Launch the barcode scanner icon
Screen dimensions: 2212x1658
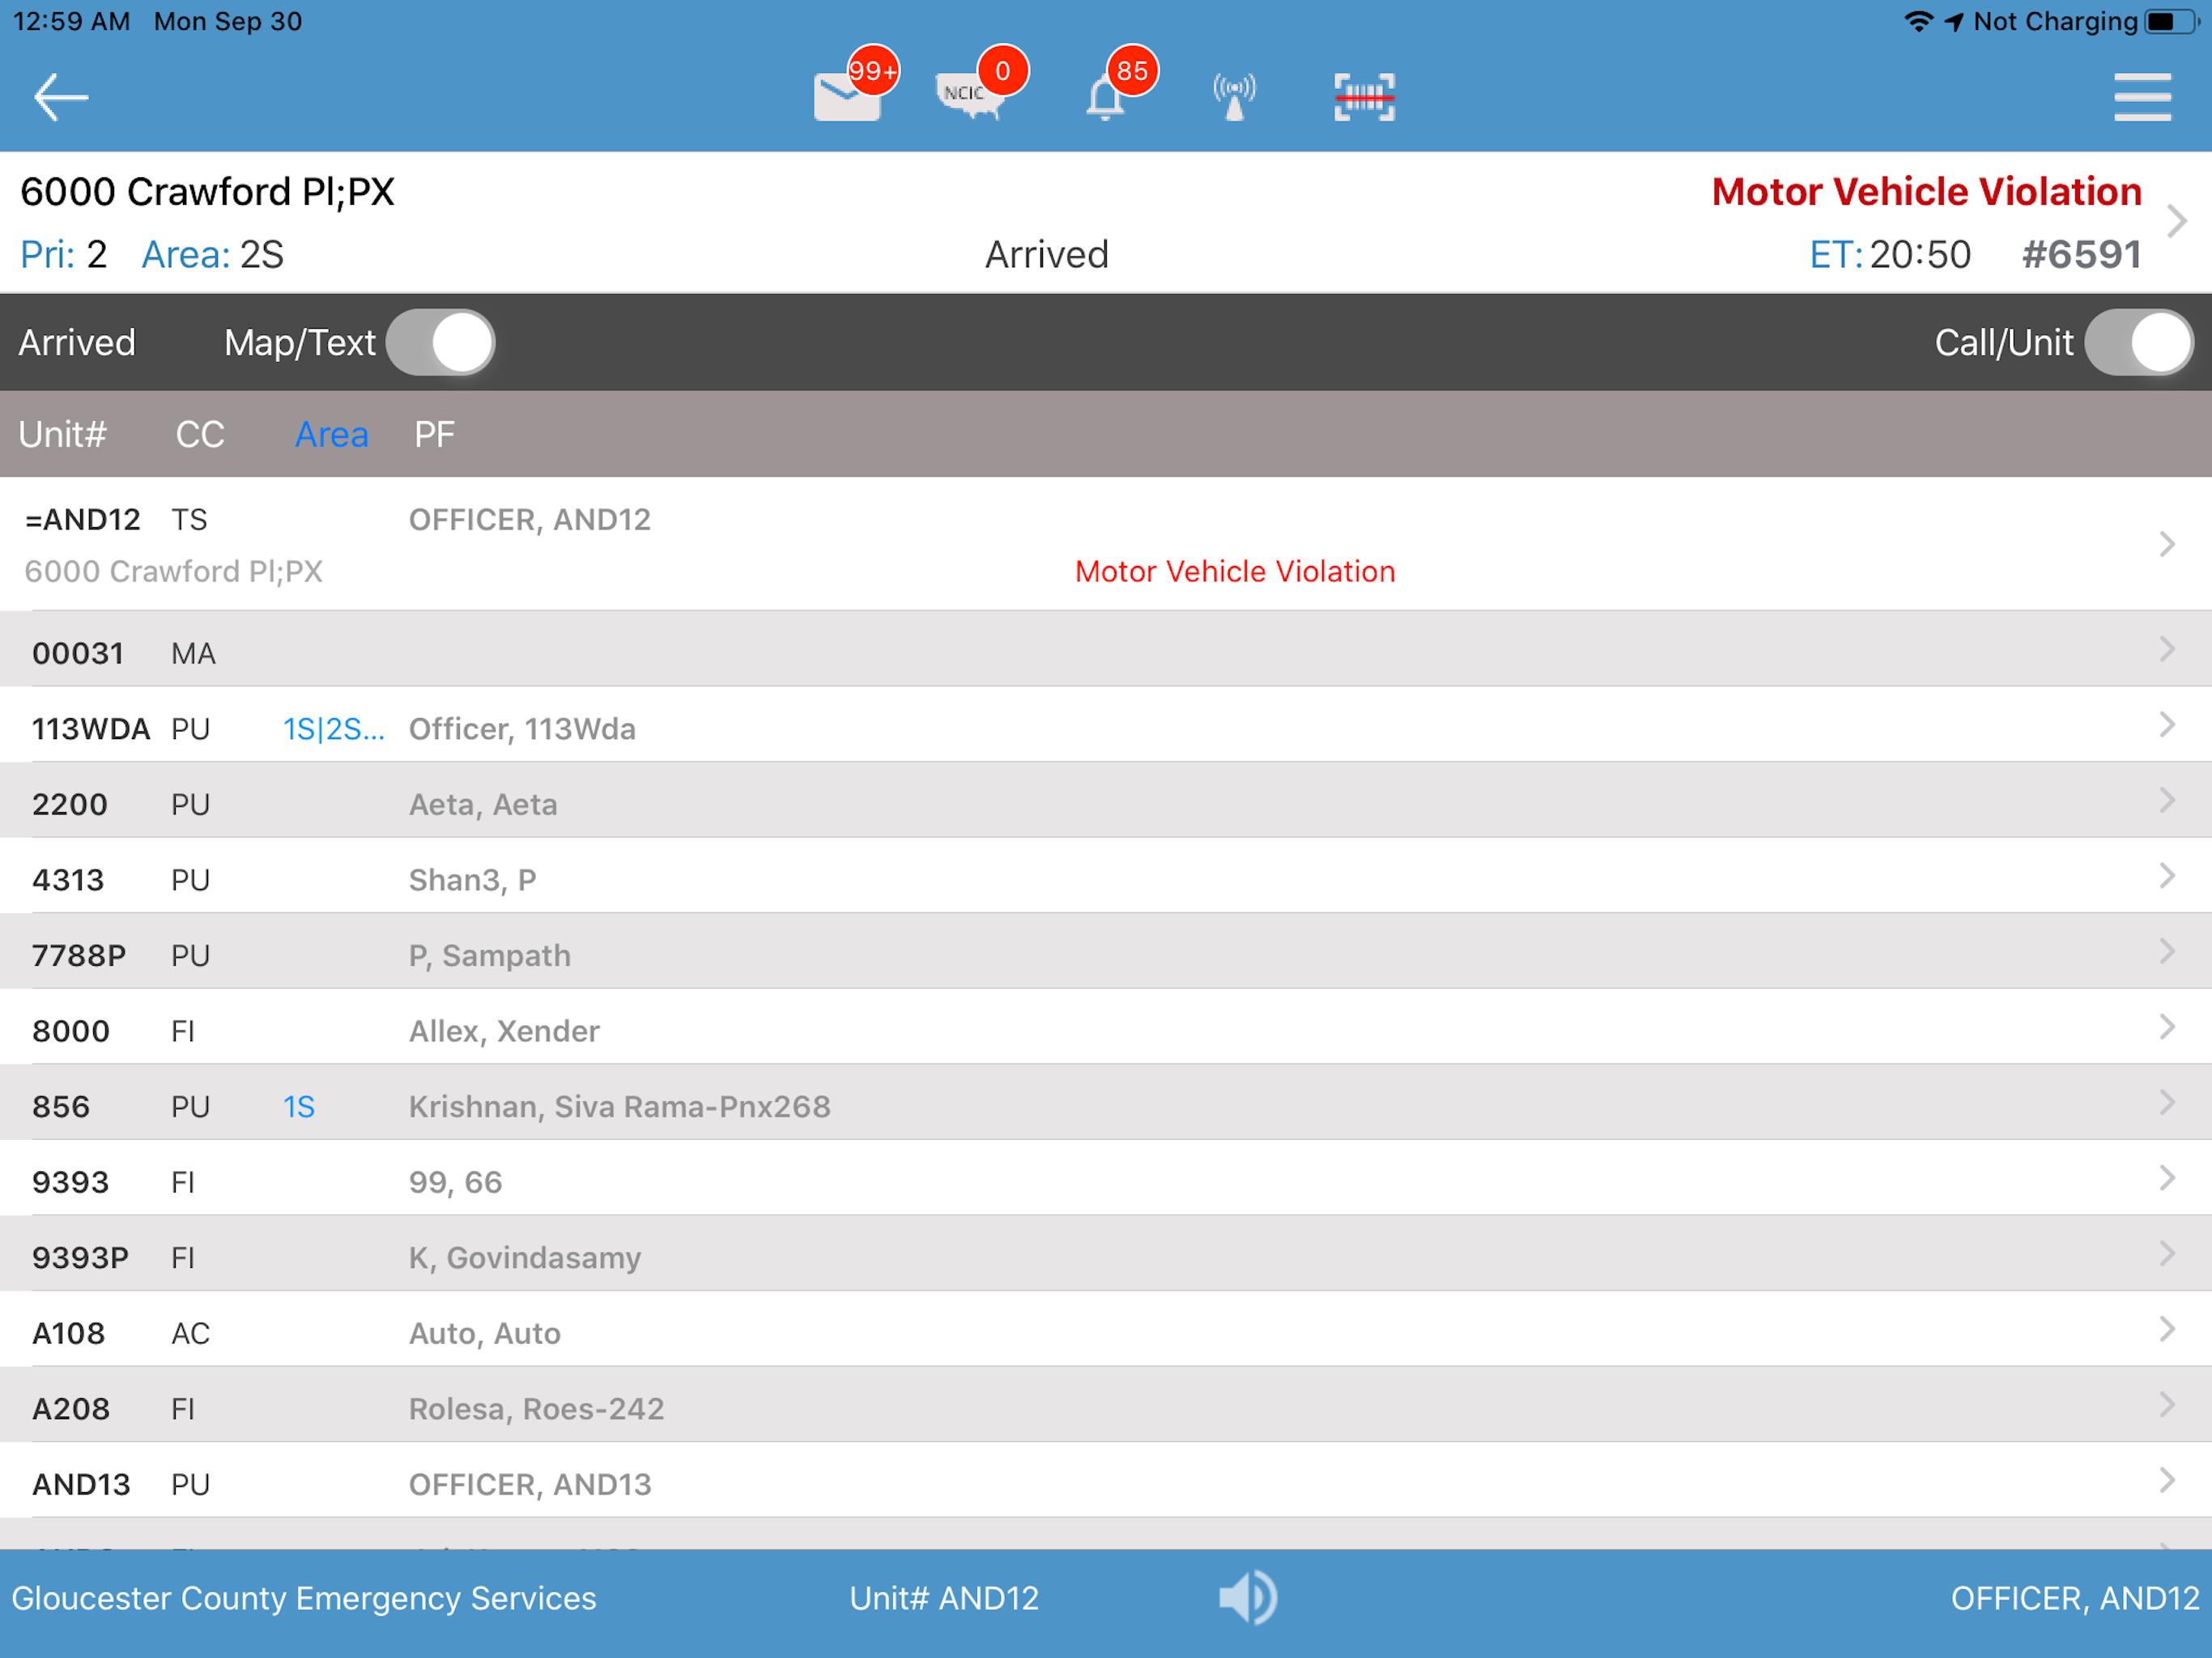pyautogui.click(x=1364, y=97)
